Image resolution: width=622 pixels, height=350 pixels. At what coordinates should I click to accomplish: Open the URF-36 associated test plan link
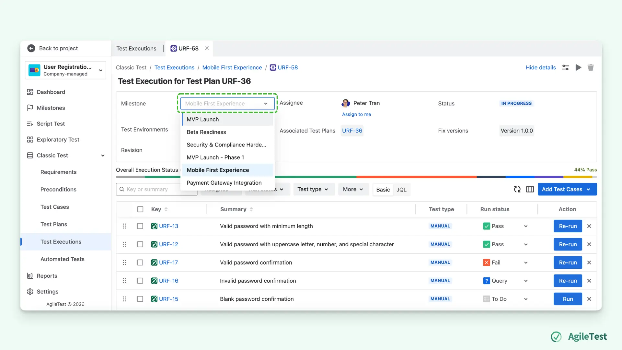pos(352,131)
